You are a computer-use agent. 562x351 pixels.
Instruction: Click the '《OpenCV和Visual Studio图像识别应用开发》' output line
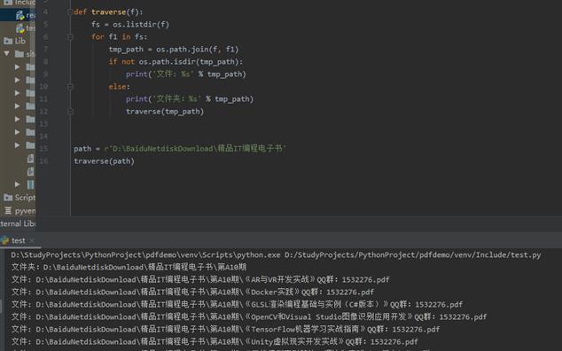pyautogui.click(x=249, y=317)
